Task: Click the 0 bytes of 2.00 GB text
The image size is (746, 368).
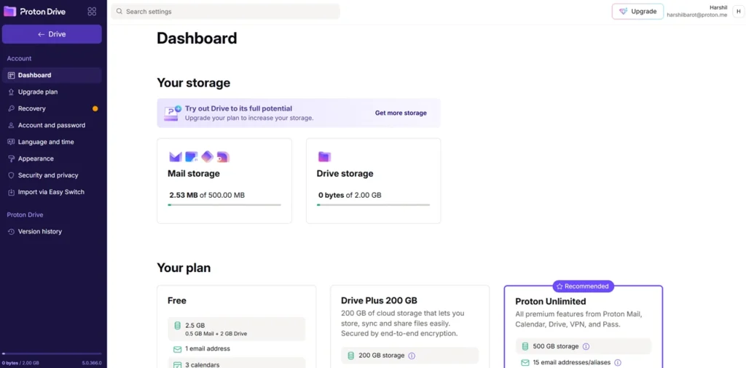Action: pyautogui.click(x=350, y=195)
